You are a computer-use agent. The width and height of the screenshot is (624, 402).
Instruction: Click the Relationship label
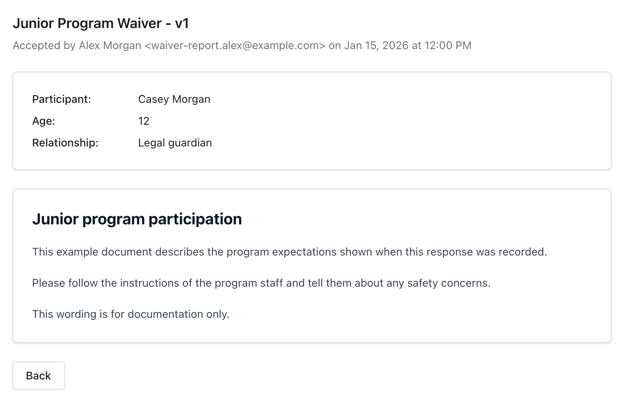(66, 143)
